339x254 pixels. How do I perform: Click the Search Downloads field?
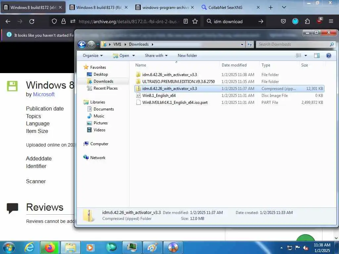(295, 44)
